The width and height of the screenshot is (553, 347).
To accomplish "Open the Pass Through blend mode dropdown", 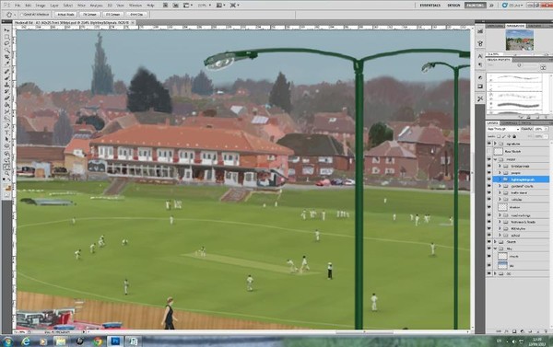I will point(503,129).
